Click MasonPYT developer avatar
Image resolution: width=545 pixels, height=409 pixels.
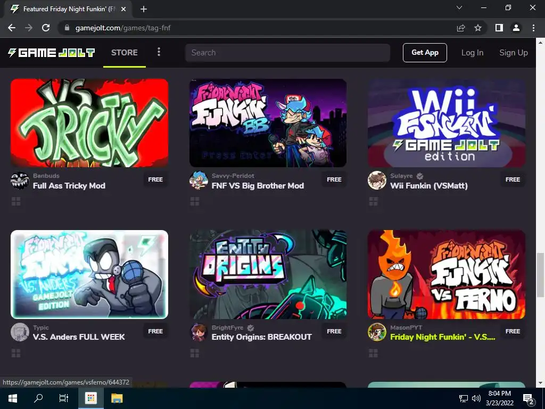pyautogui.click(x=377, y=332)
